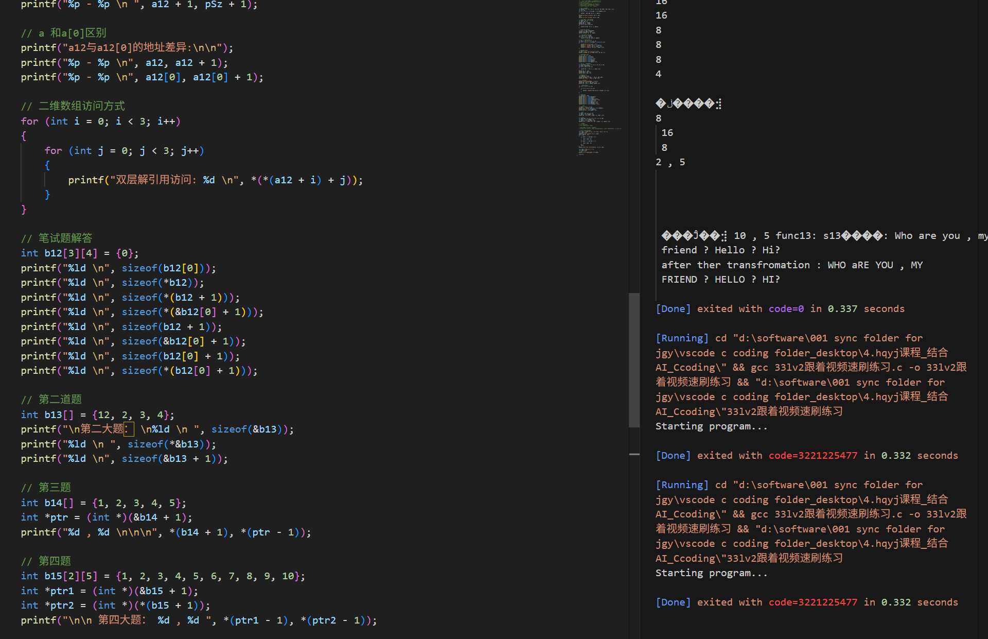The width and height of the screenshot is (988, 639).
Task: Click the "2 , 5" output line
Action: [670, 162]
